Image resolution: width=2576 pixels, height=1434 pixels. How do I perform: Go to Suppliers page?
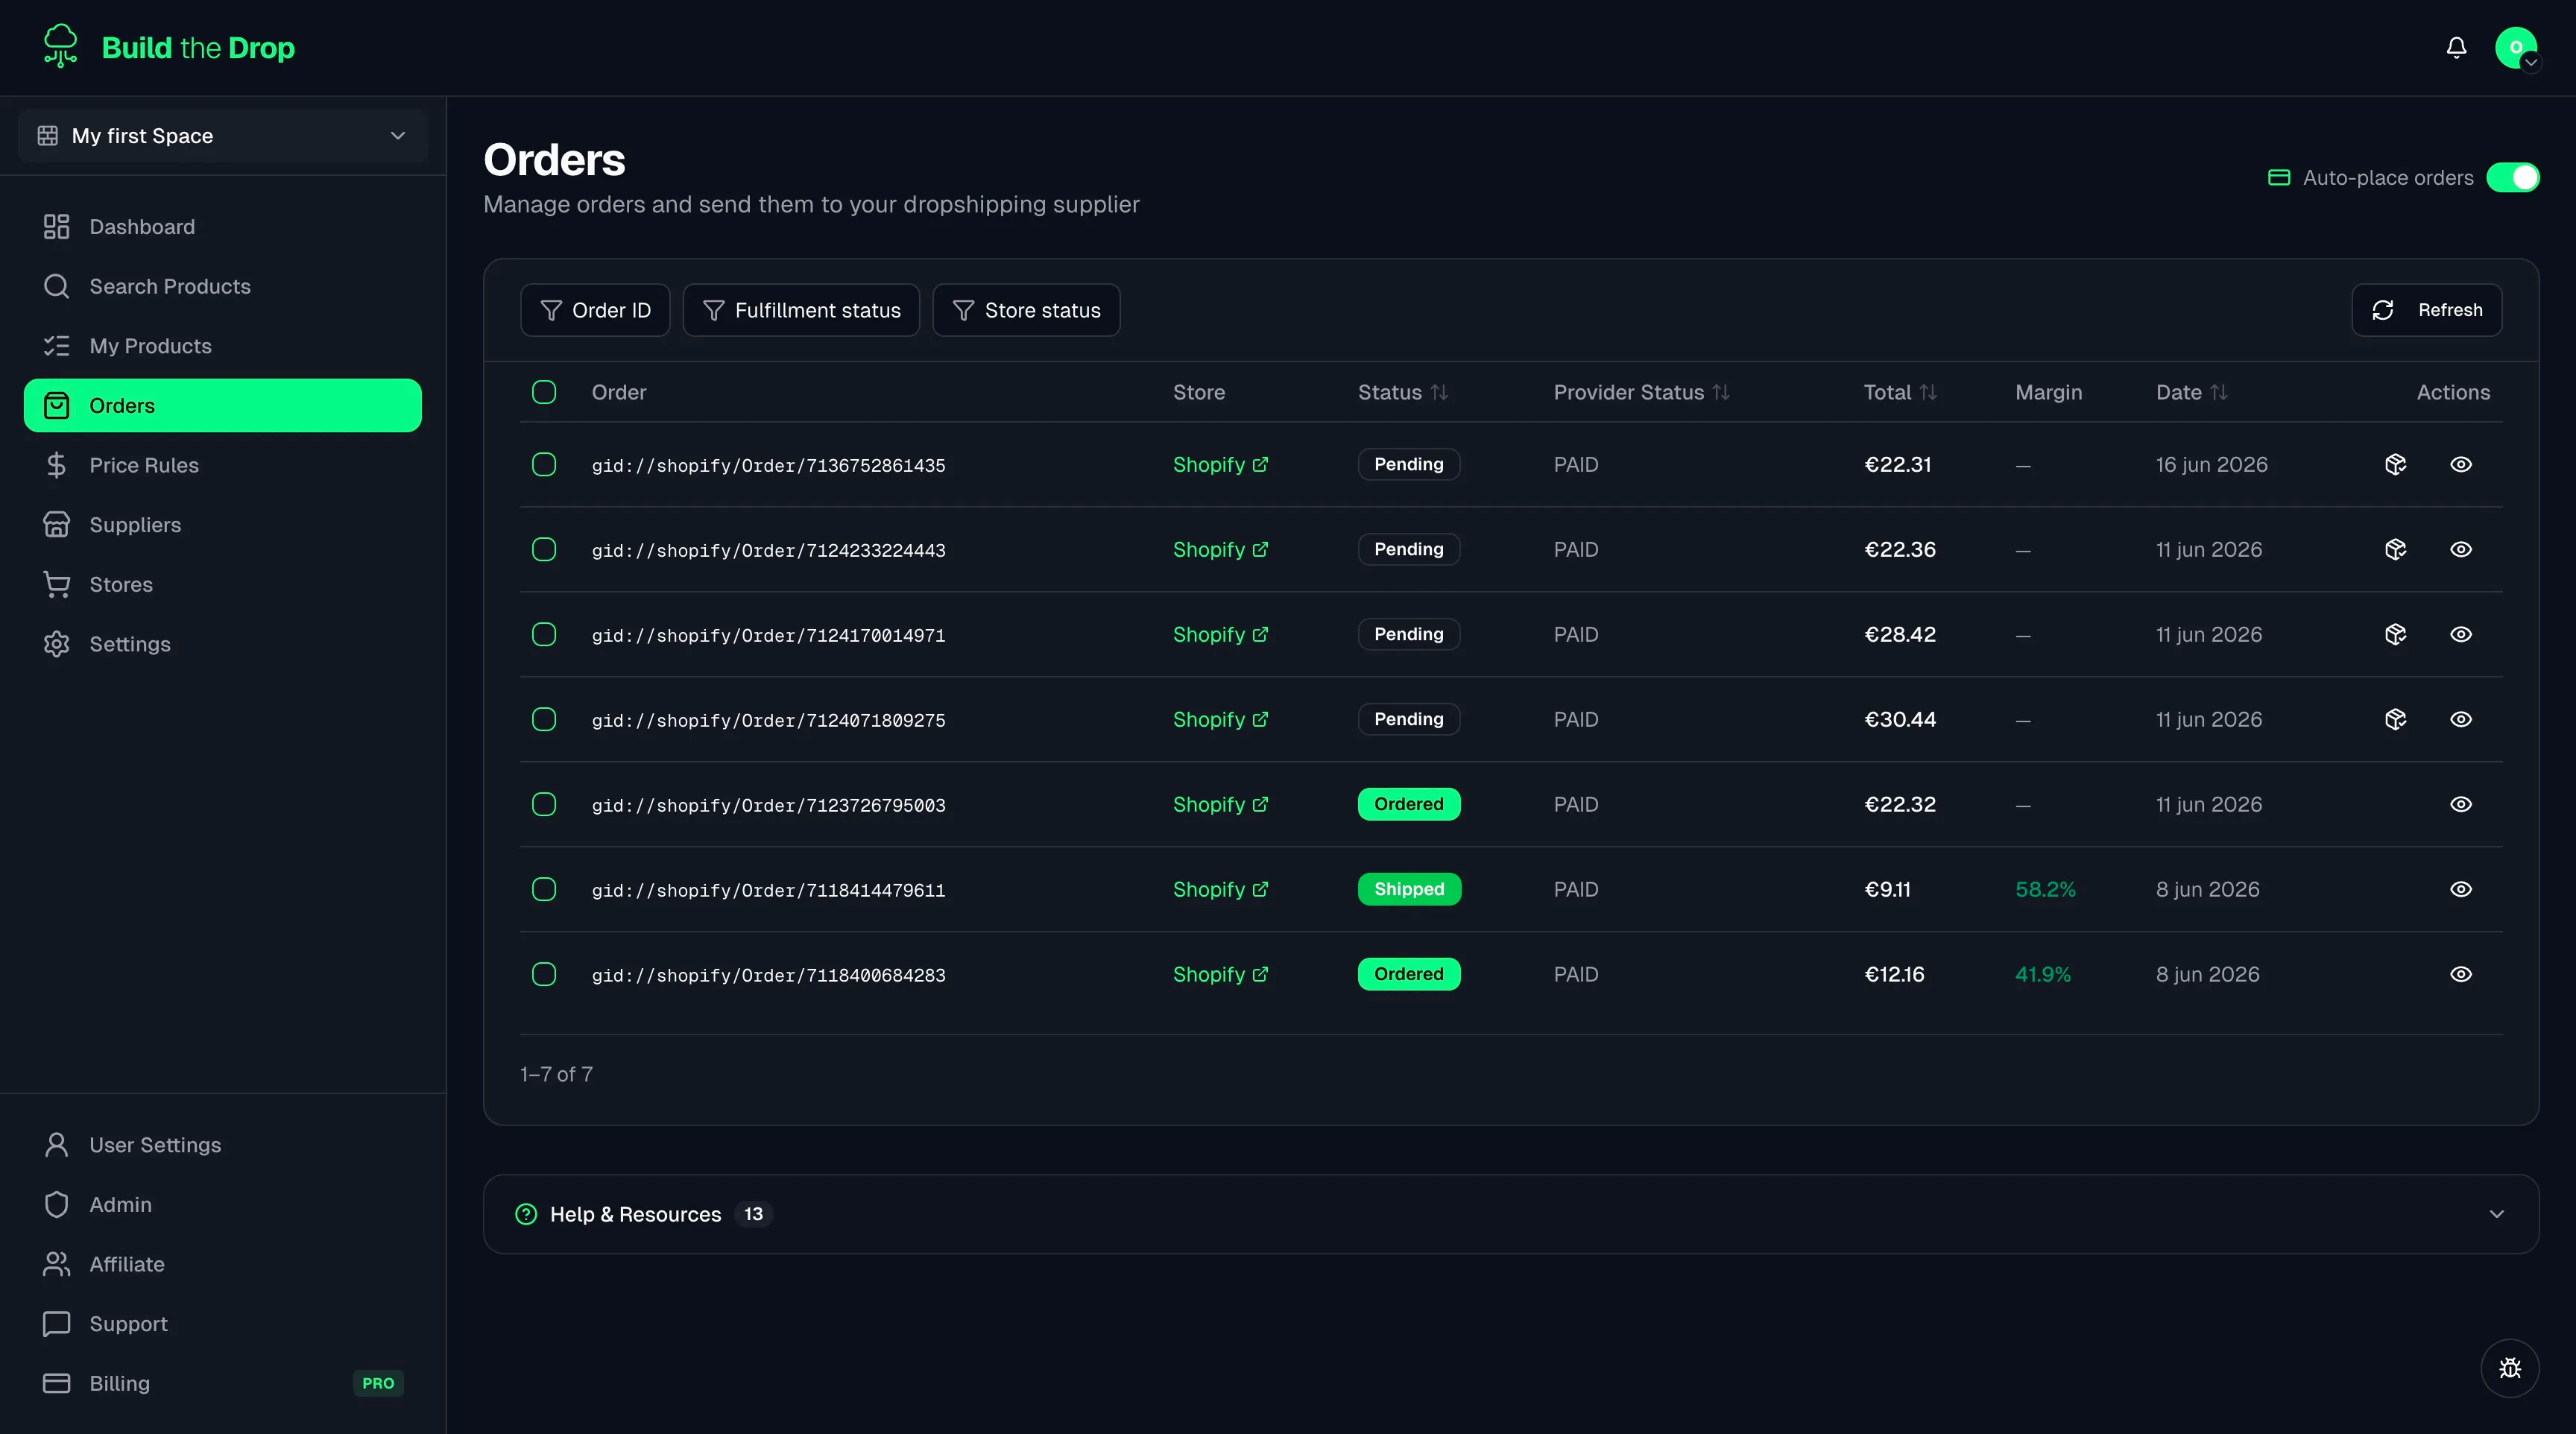(x=223, y=525)
